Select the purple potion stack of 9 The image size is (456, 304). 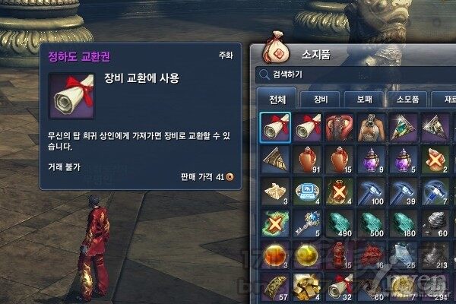tap(372, 160)
